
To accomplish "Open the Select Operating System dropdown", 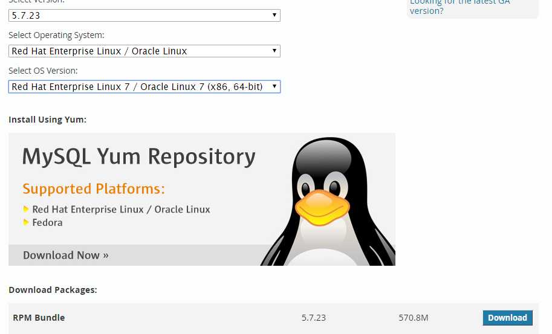I will (144, 51).
